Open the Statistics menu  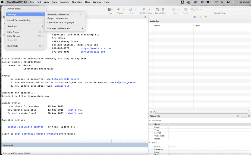click(77, 2)
